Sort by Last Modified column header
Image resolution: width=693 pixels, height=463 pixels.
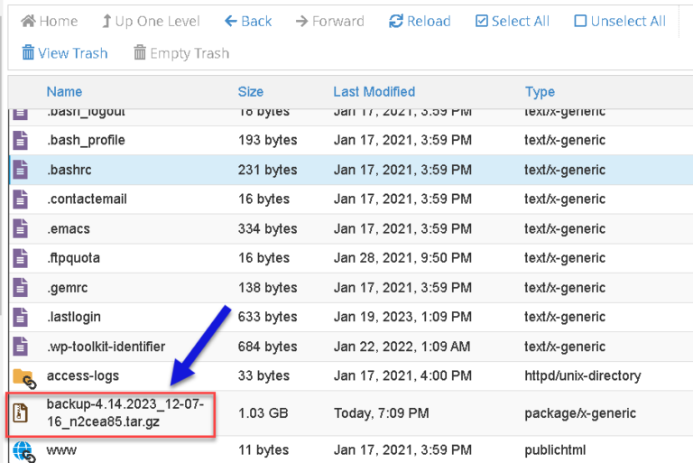click(374, 91)
